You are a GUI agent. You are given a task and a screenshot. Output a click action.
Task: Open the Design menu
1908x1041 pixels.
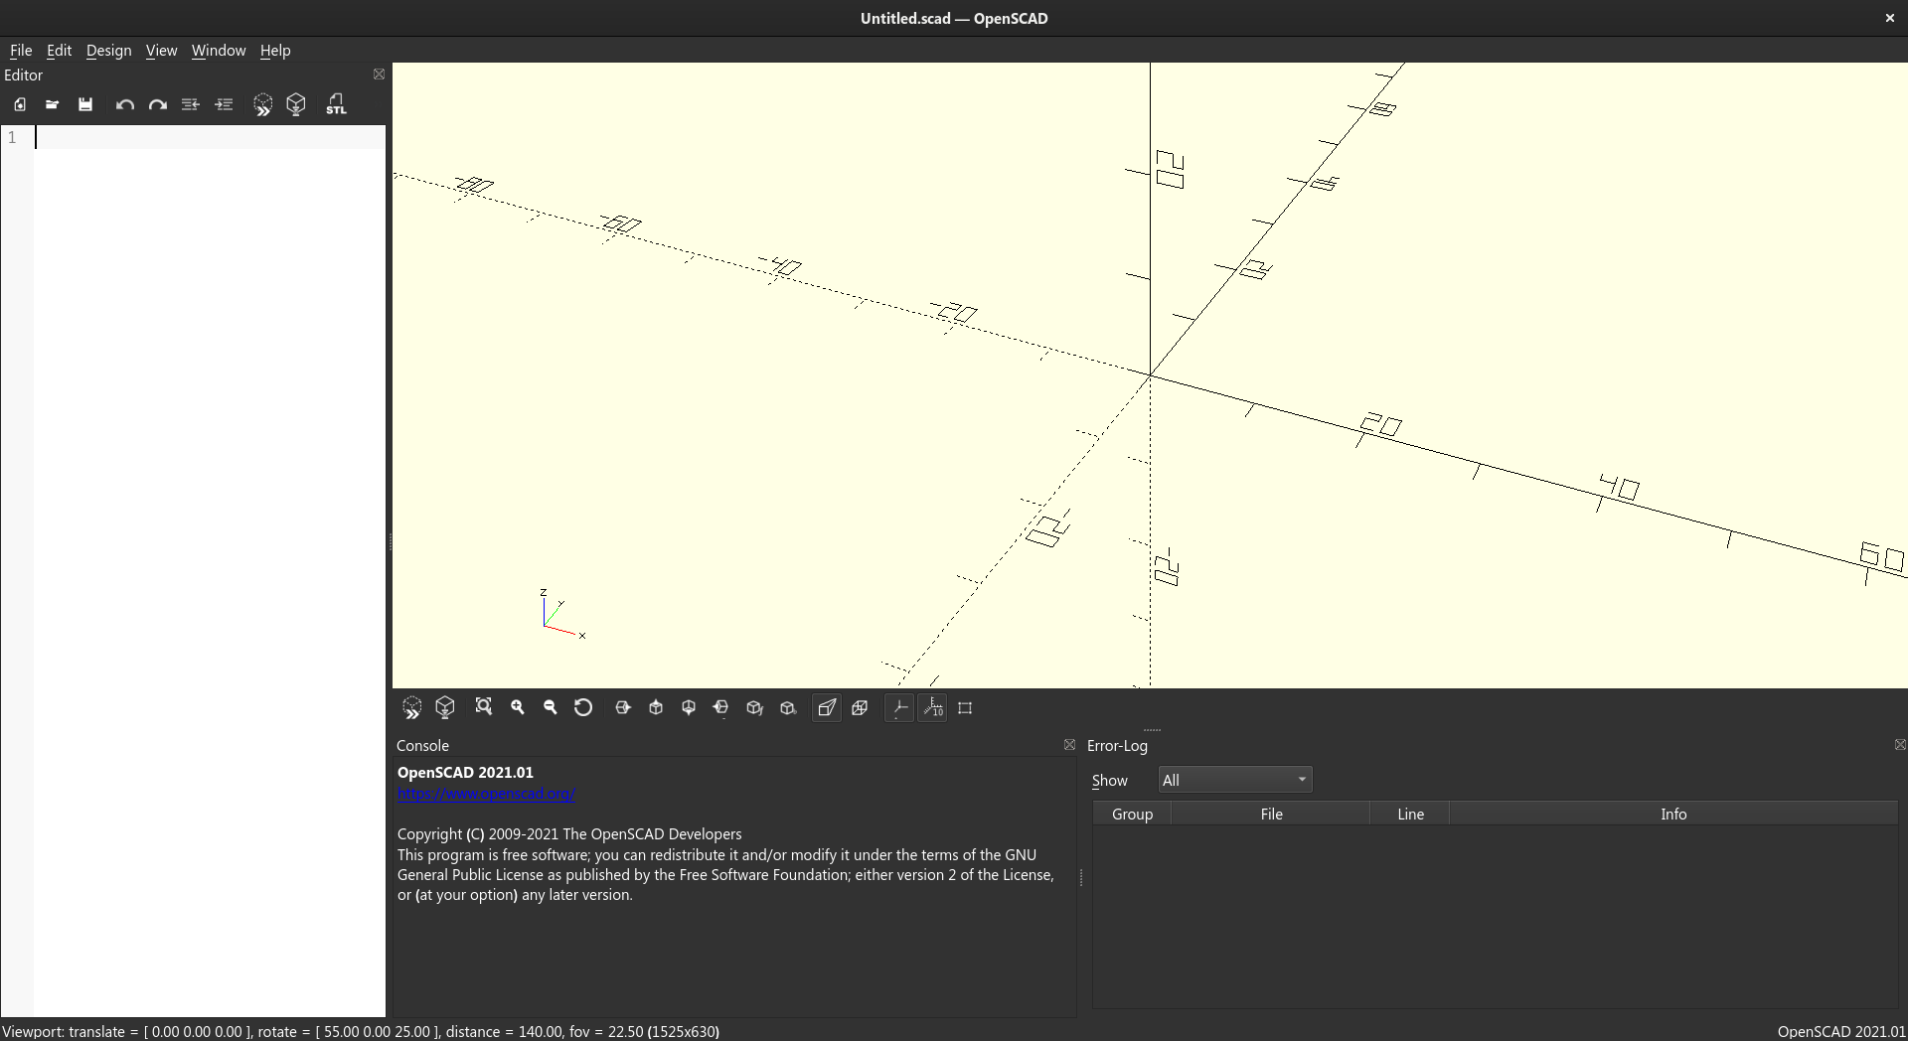point(108,51)
